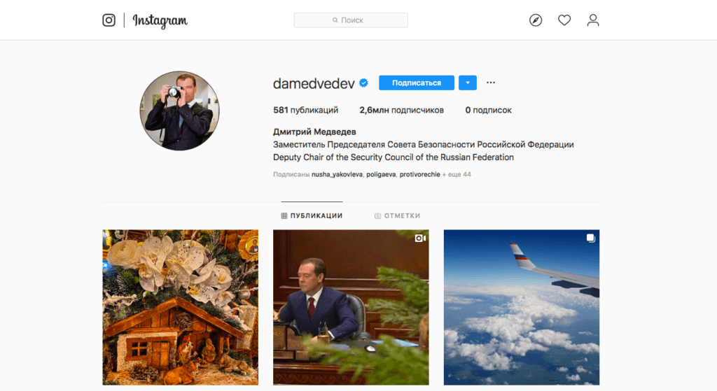Click the carousel icon on airplane wing post
Screen dimensions: 717x391
click(591, 238)
